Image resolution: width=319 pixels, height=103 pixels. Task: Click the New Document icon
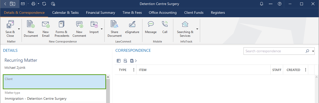point(31,24)
